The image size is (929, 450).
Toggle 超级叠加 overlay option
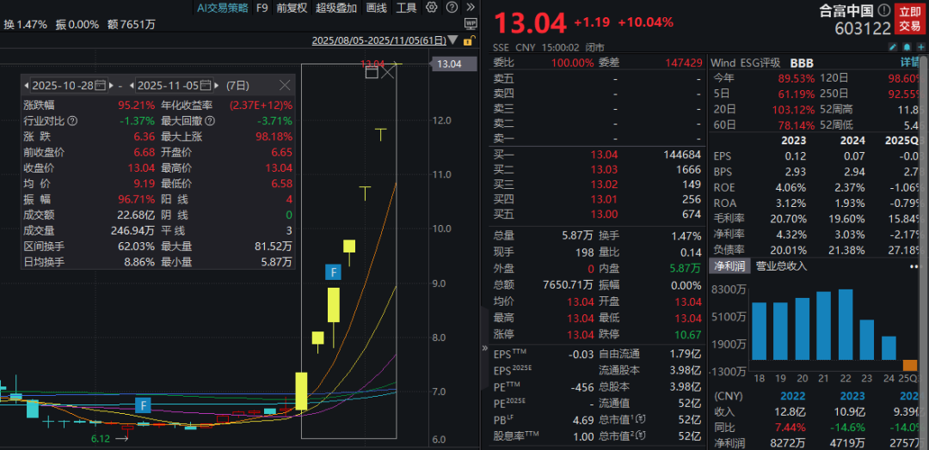(337, 8)
